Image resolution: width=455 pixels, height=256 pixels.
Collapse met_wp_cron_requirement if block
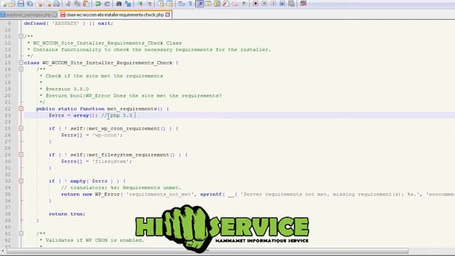21,128
